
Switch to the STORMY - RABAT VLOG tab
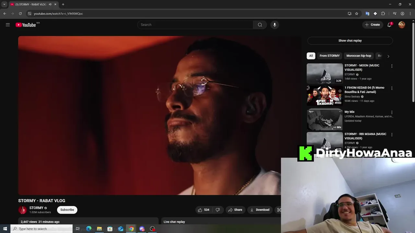point(31,4)
